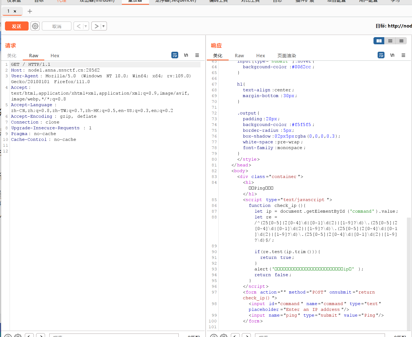
Task: Switch request view to Hex tab
Action: coord(55,56)
